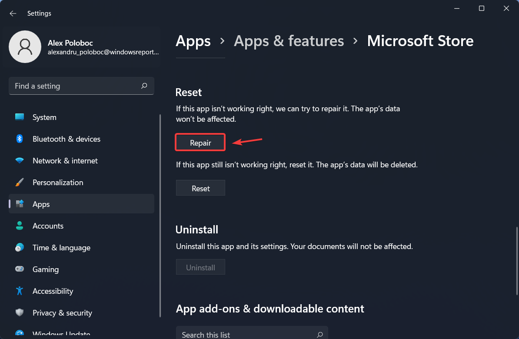
Task: Open System settings category
Action: pos(81,117)
